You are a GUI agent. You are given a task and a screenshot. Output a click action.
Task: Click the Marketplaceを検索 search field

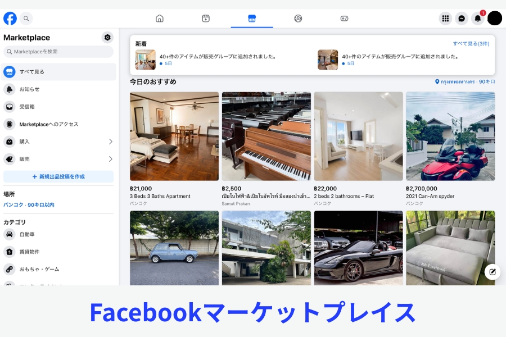click(x=58, y=52)
